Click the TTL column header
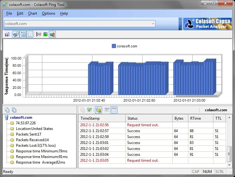235x177 pixels. (x=220, y=118)
